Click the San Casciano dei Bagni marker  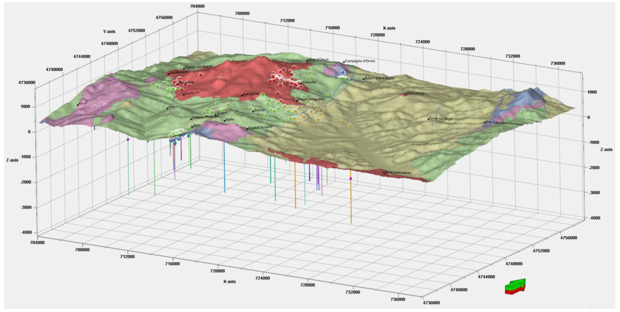pos(484,123)
